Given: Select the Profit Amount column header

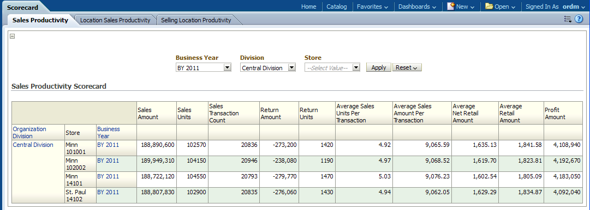Looking at the screenshot, I should click(x=563, y=113).
